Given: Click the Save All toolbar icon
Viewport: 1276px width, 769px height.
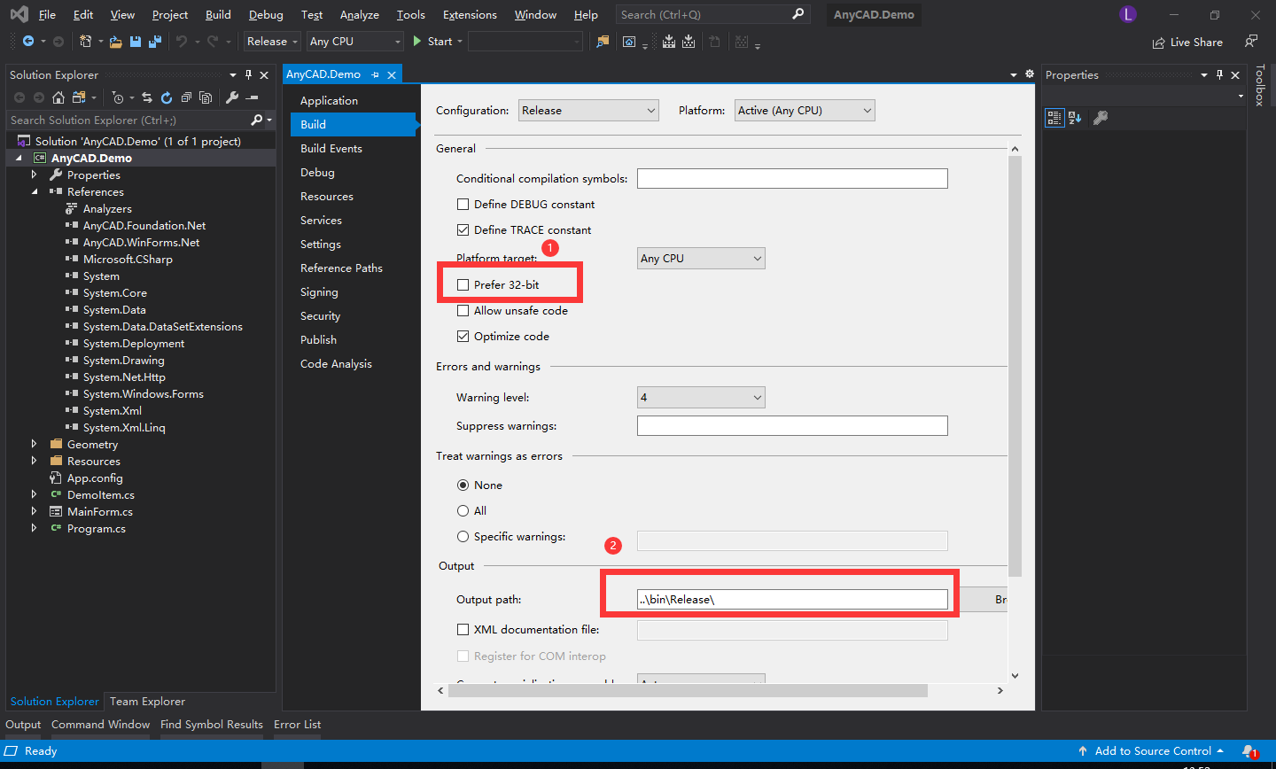Looking at the screenshot, I should [x=155, y=42].
